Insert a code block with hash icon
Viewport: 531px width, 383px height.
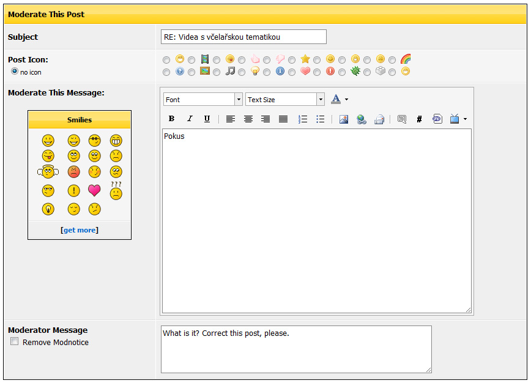pos(419,119)
